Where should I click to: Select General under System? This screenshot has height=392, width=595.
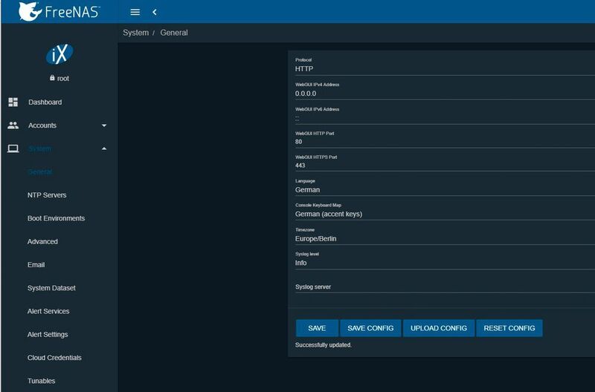pos(40,172)
